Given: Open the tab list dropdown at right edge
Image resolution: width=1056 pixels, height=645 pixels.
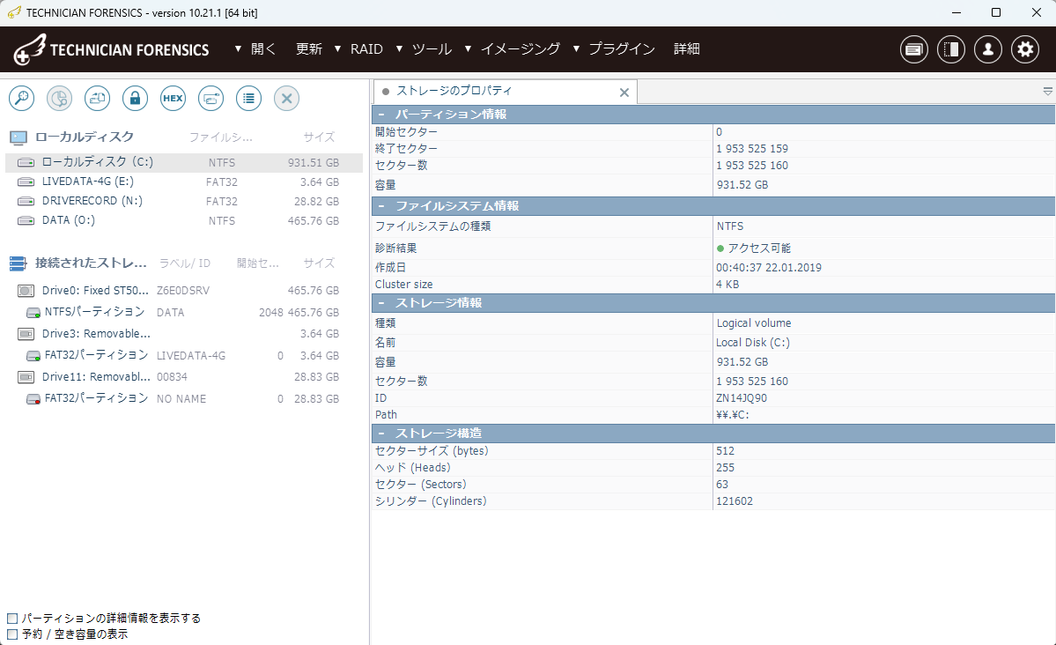Looking at the screenshot, I should coord(1047,91).
